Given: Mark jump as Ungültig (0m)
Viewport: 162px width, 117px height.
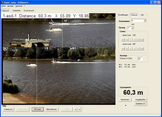Looking at the screenshot, I should point(140,100).
